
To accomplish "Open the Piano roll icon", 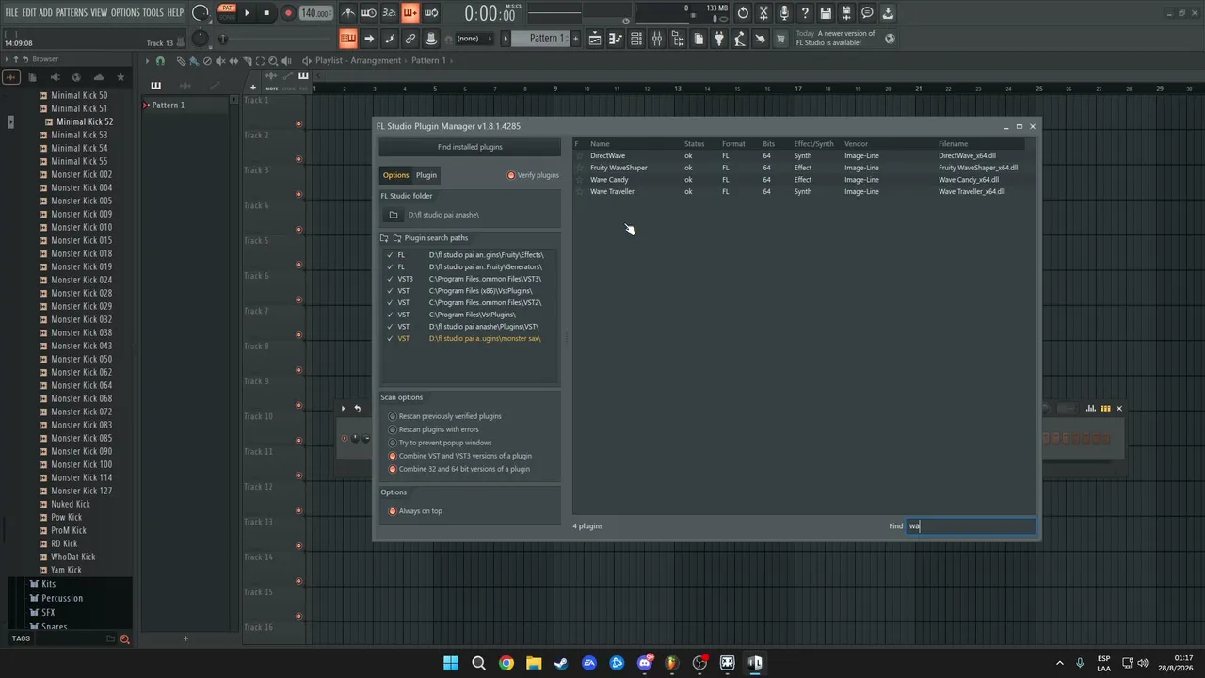I will pos(615,39).
